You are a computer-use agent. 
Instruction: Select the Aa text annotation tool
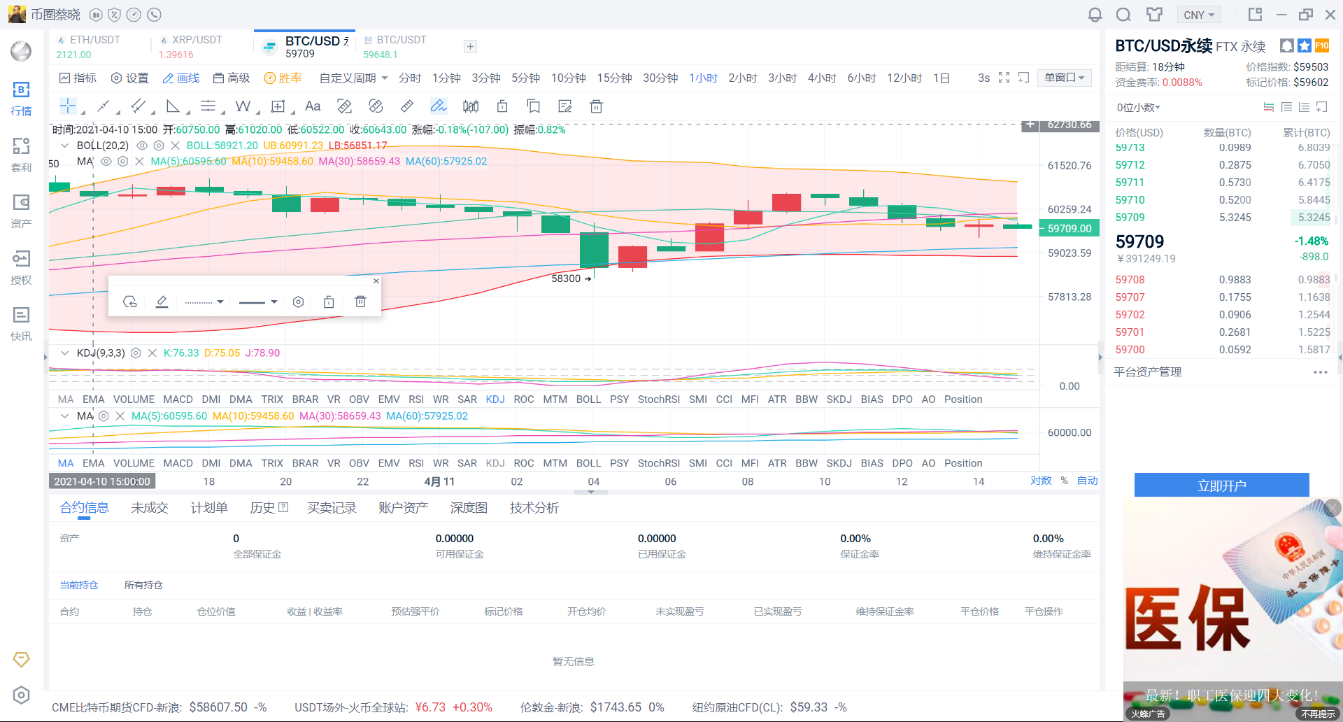click(x=313, y=106)
